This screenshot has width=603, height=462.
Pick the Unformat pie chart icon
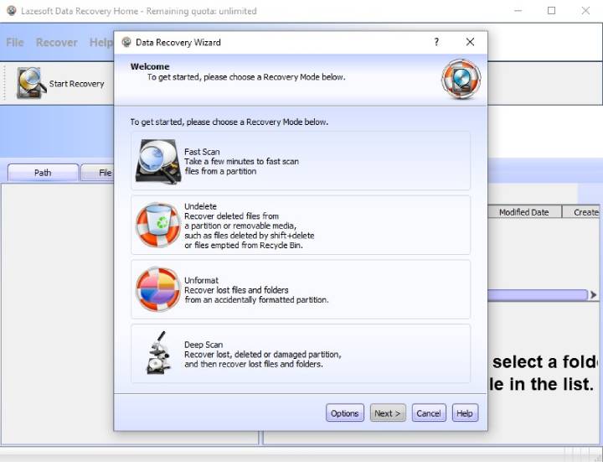[158, 288]
